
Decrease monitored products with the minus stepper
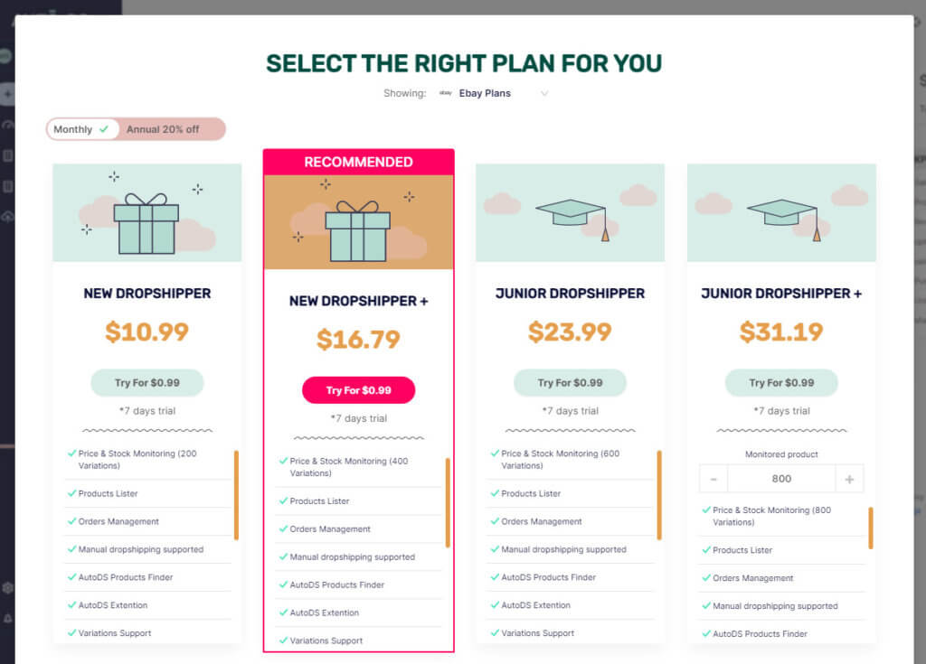[713, 478]
